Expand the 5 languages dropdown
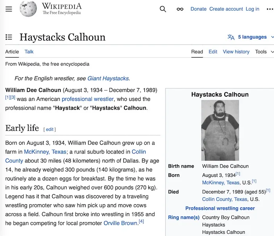The image size is (274, 236). [256, 37]
